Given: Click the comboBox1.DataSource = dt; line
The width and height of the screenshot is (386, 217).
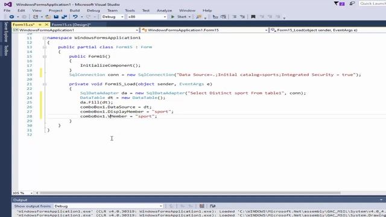Looking at the screenshot, I should click(x=116, y=107).
